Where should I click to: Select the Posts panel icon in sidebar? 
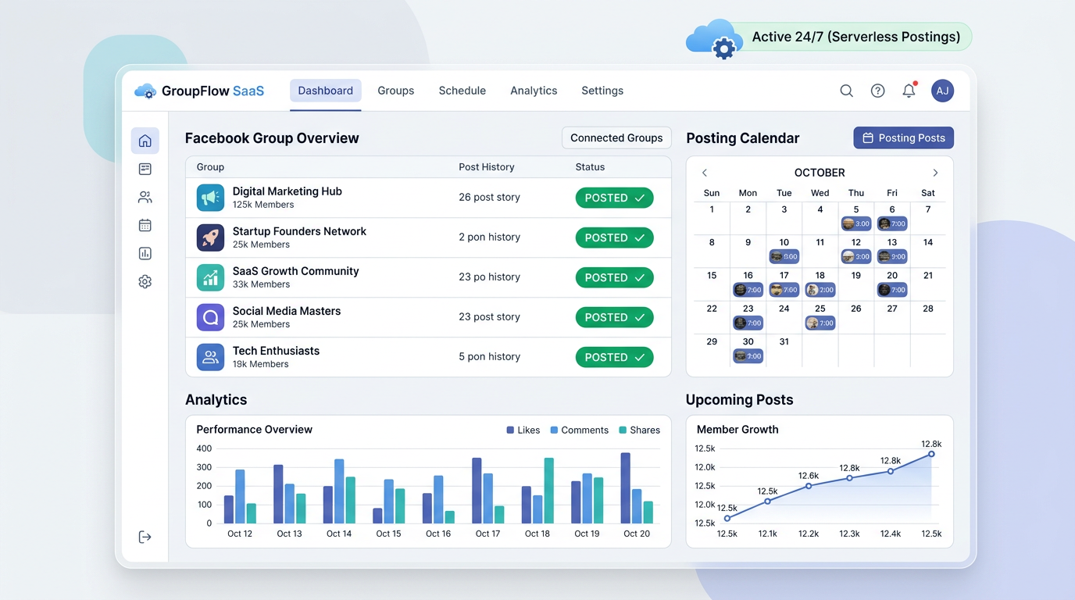point(145,168)
